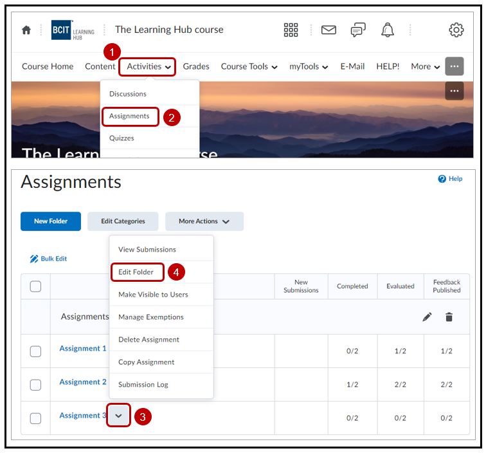Open the Assignment 1 link

(x=83, y=349)
